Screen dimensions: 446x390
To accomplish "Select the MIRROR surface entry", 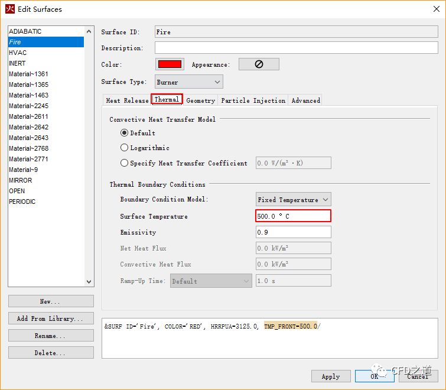I will click(x=21, y=180).
